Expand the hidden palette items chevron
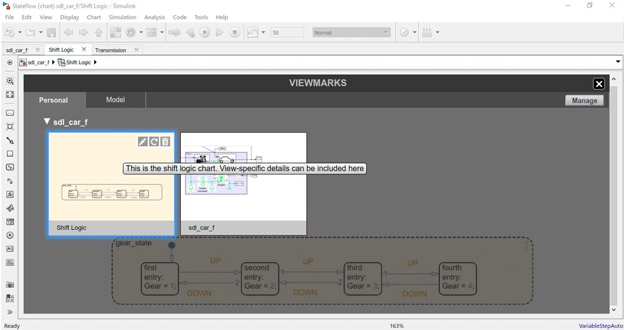Screen dimensions: 624x330 coord(10,311)
